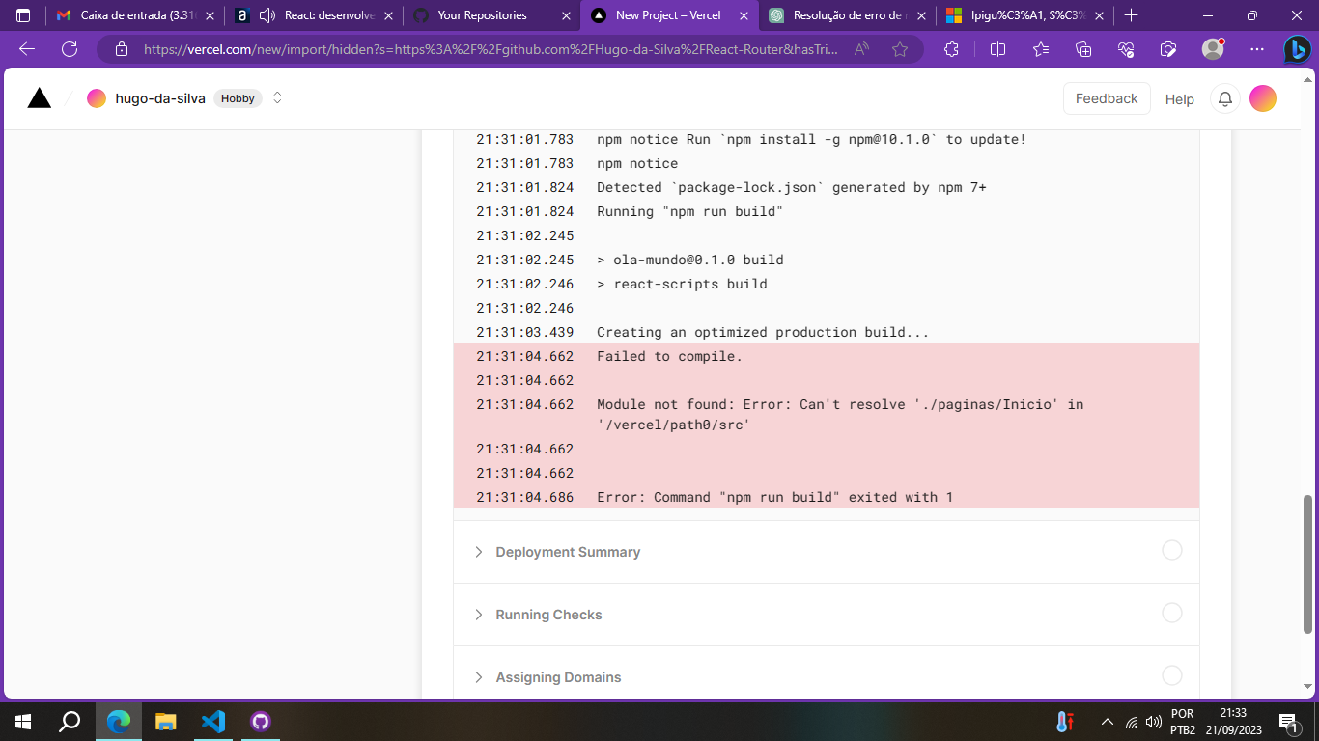Open Windows taskbar search
1319x741 pixels.
tap(70, 722)
